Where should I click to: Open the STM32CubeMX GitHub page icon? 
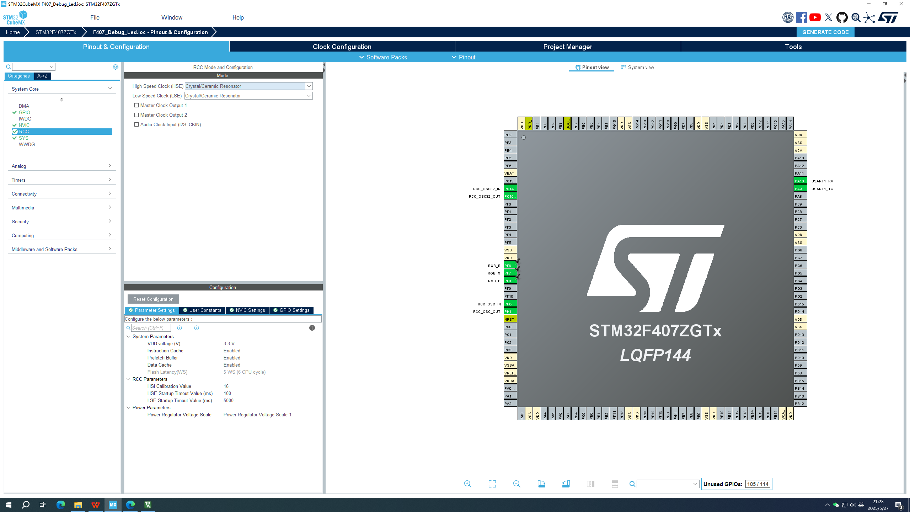(842, 17)
